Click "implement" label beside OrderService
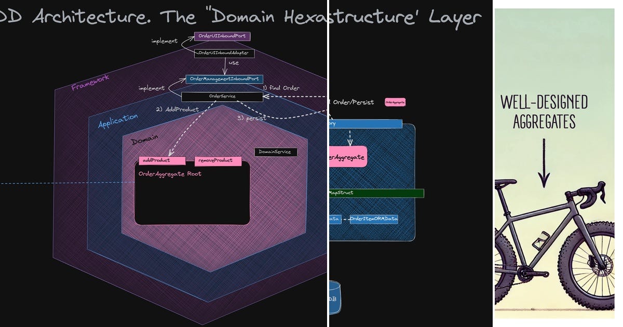 click(x=152, y=88)
